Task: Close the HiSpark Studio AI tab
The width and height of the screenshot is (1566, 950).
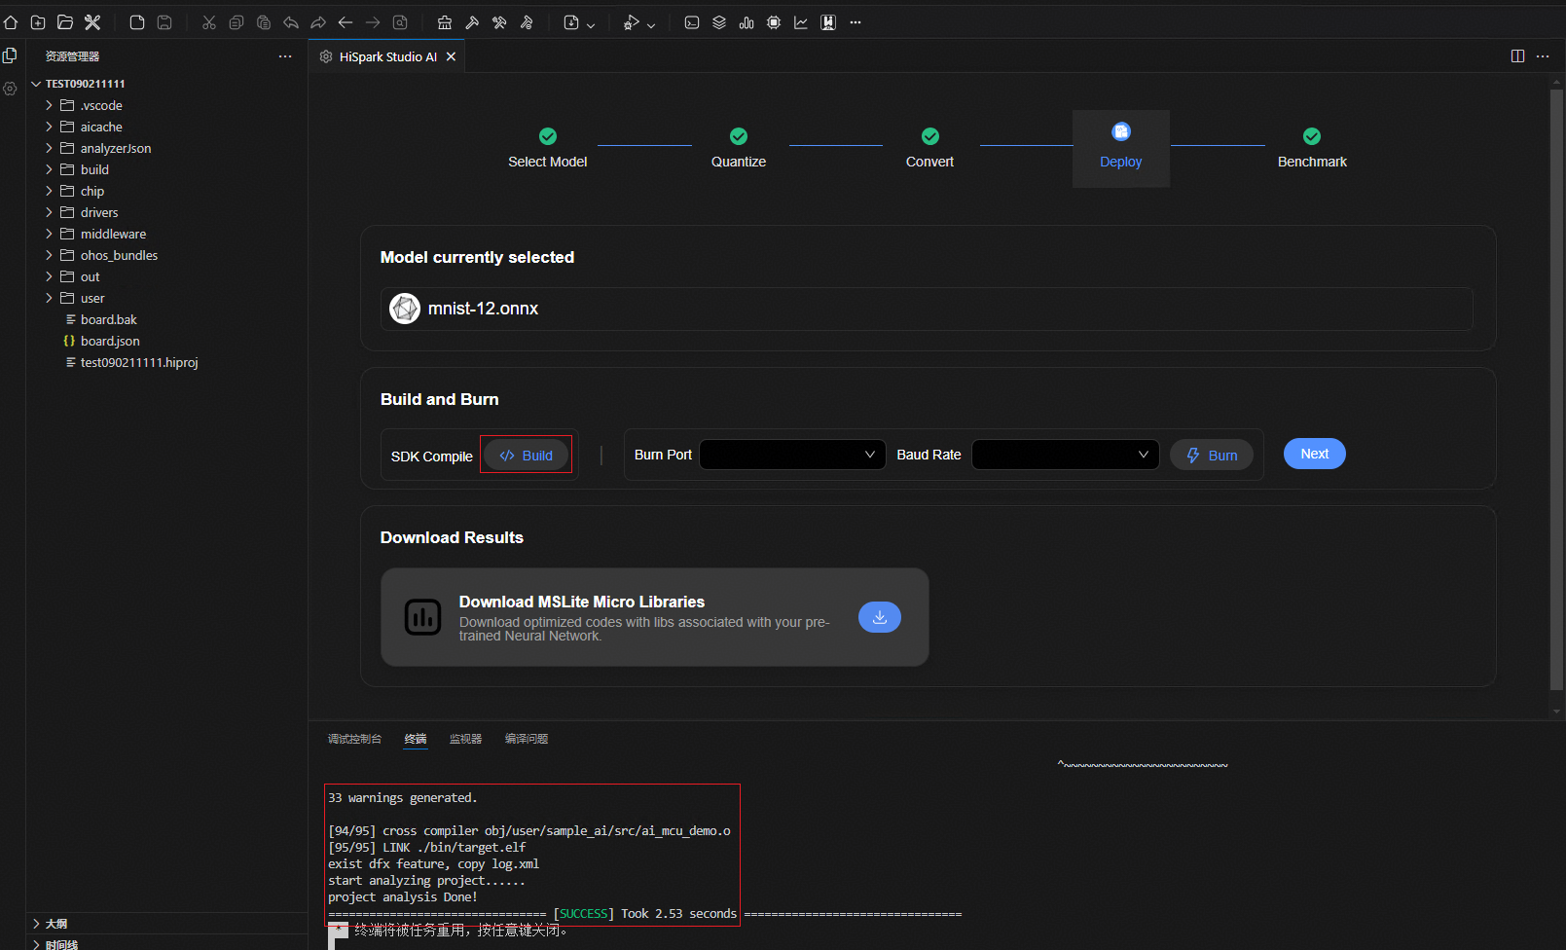Action: pyautogui.click(x=451, y=56)
